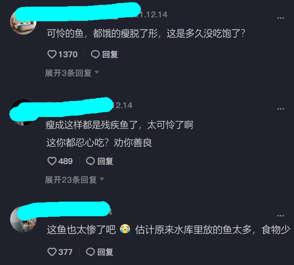Click dropdown arrow next to 展开3条回复
The width and height of the screenshot is (294, 265).
coord(97,72)
